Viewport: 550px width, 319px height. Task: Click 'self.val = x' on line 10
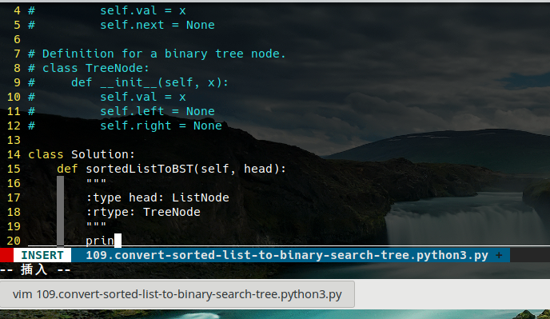point(143,97)
